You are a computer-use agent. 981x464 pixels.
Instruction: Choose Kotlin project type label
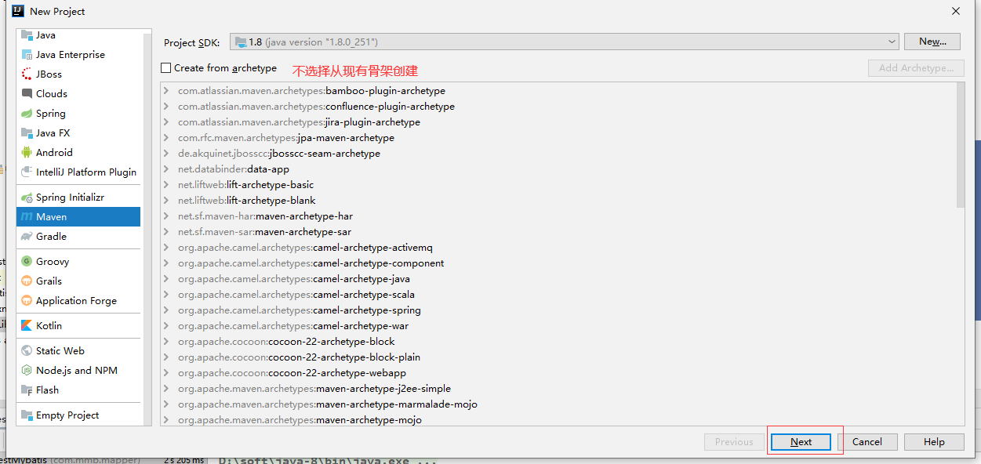tap(49, 326)
